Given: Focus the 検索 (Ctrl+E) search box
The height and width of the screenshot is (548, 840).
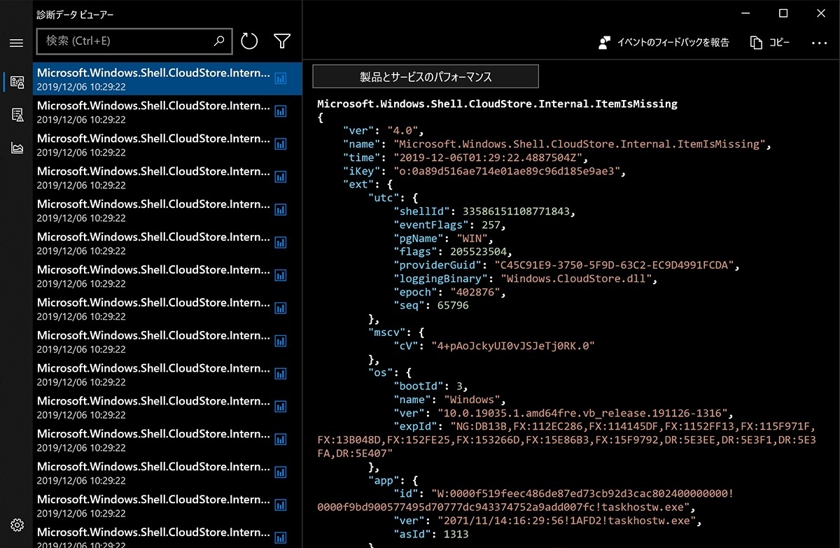Looking at the screenshot, I should tap(134, 41).
